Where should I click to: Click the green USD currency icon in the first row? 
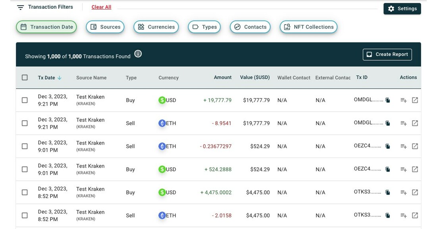(x=162, y=100)
